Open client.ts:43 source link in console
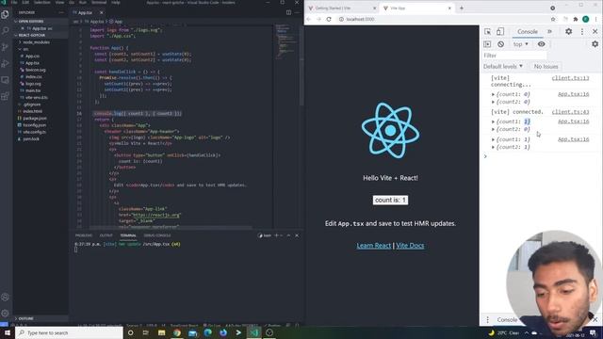Screen dimensions: 603x339 coord(570,112)
